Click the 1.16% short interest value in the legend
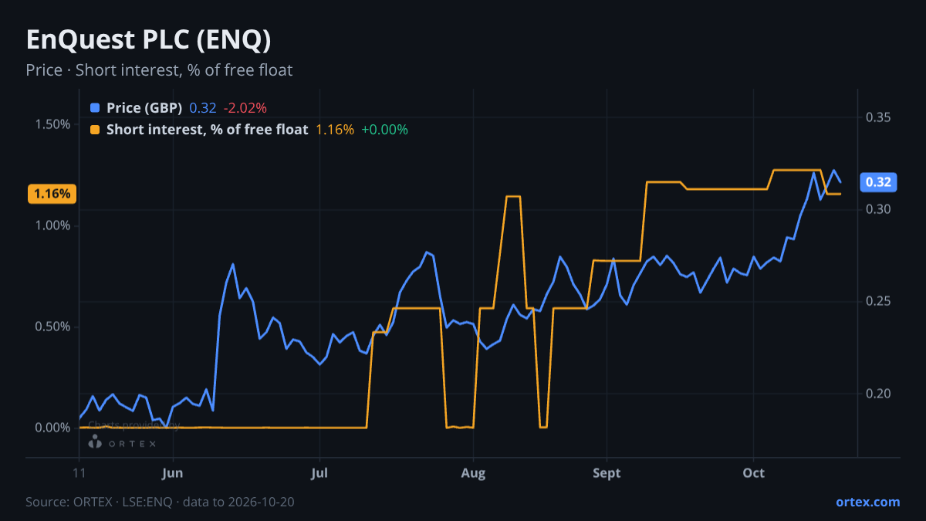926x521 pixels. [x=335, y=130]
